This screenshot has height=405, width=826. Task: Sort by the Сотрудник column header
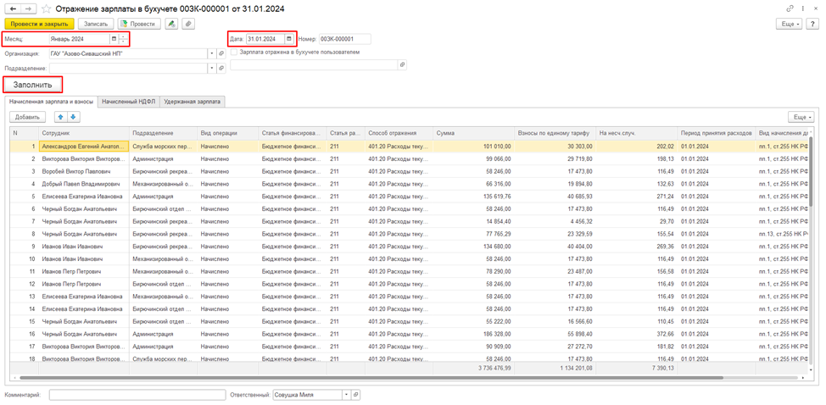coord(84,133)
